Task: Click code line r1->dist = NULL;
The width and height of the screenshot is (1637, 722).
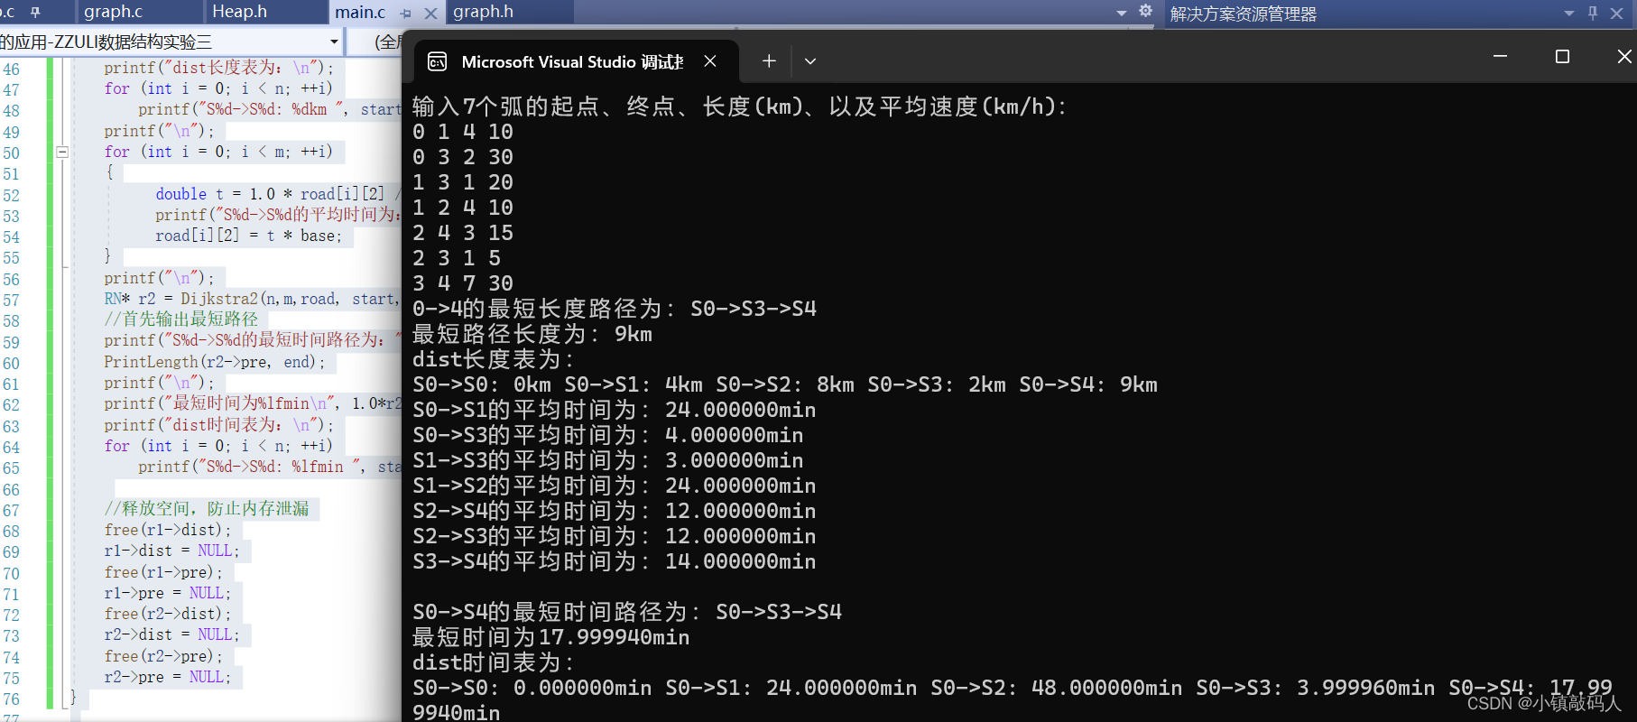Action: pos(171,551)
